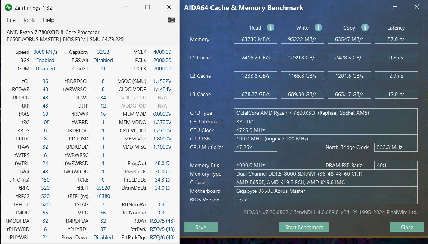Click the L3 Cache copy 665.17 GB/s field
428x244 pixels.
(349, 94)
